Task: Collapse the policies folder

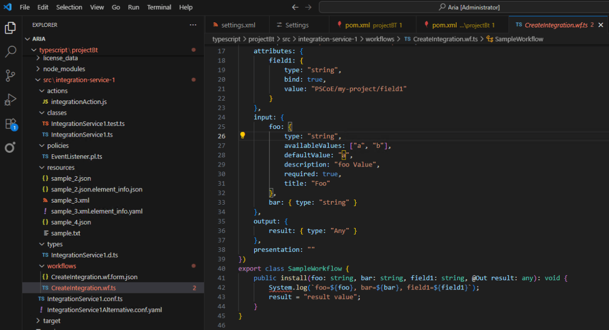Action: (42, 146)
